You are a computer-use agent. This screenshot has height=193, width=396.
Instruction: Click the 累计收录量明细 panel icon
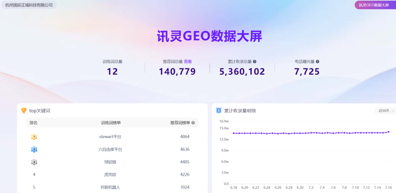pyautogui.click(x=219, y=111)
